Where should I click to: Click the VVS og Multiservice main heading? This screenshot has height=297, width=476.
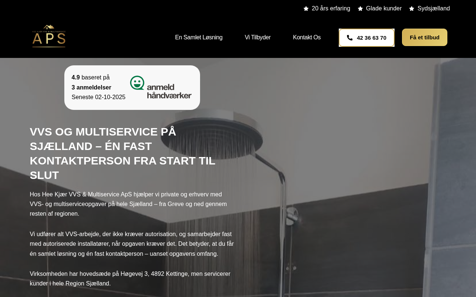[123, 153]
